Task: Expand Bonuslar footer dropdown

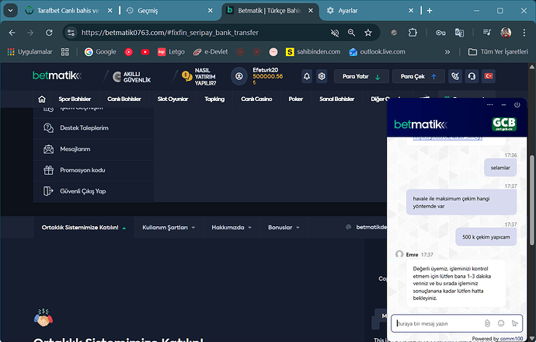Action: [284, 228]
